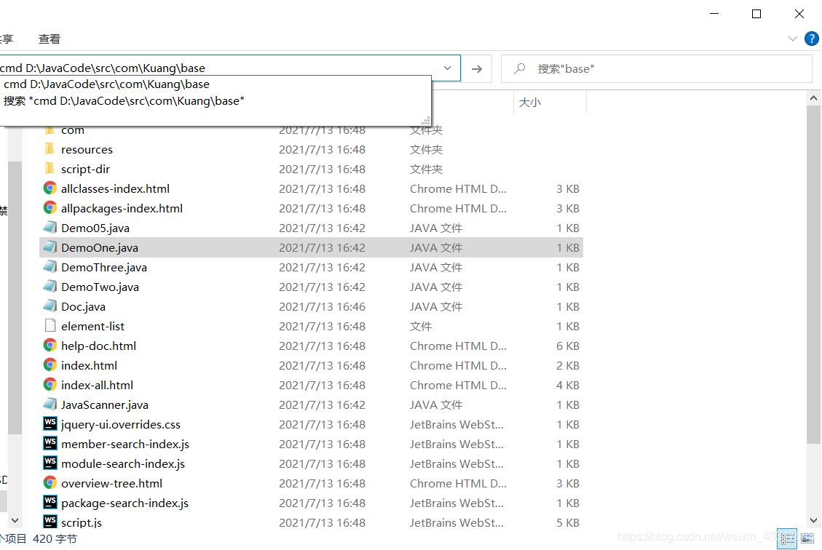Select DemoThree.java in the file list

pyautogui.click(x=104, y=267)
